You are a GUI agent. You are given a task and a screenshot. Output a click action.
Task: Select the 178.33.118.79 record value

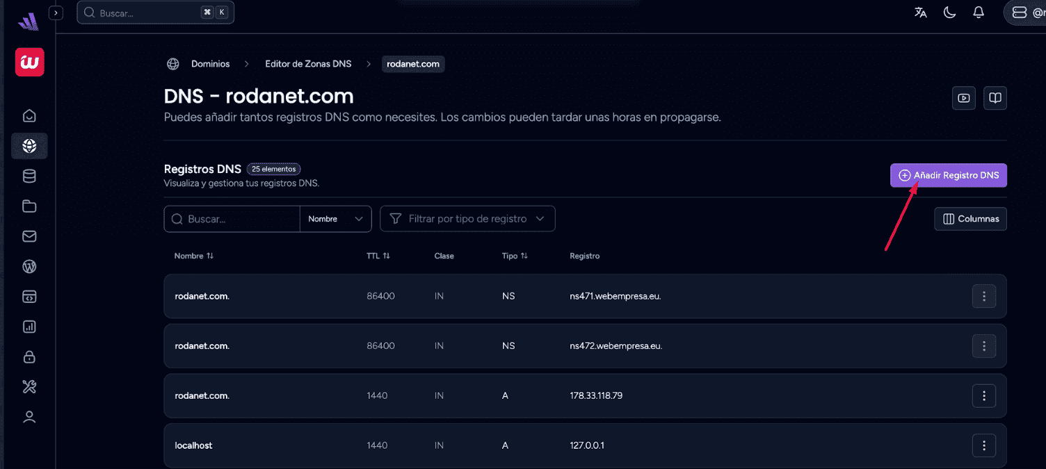[x=596, y=396]
